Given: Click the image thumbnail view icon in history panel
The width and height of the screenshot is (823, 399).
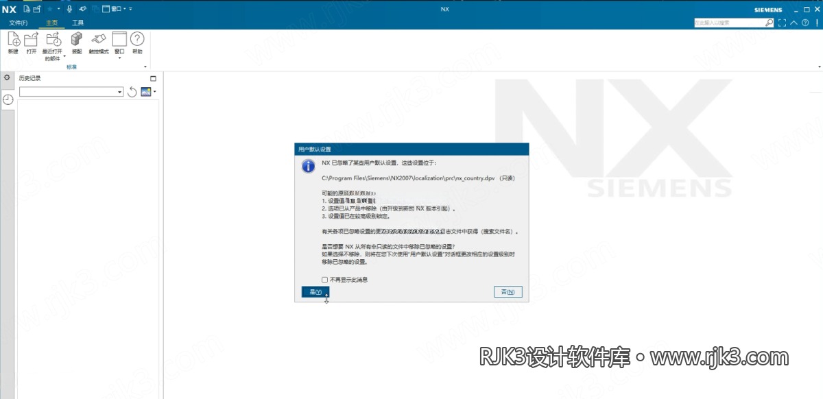Looking at the screenshot, I should point(145,92).
